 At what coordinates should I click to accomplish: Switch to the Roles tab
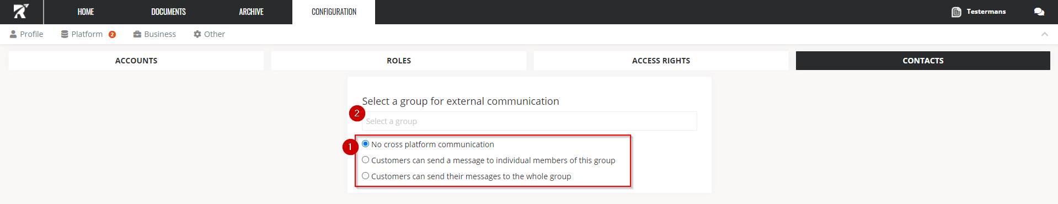point(399,61)
